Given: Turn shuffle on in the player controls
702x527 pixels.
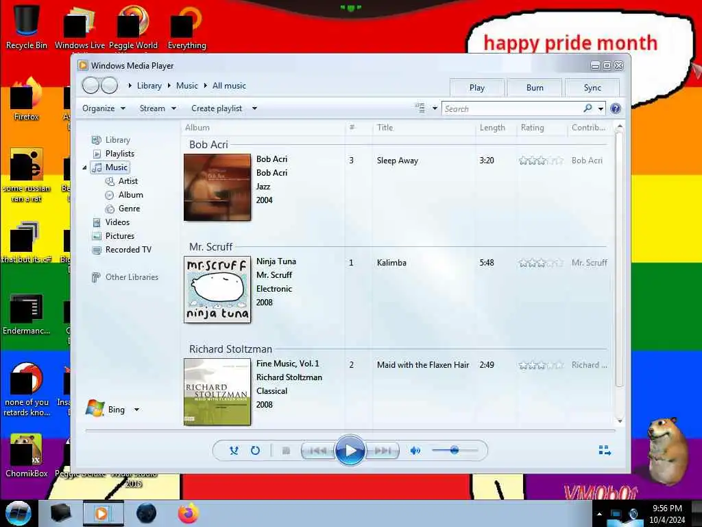Looking at the screenshot, I should click(x=234, y=450).
